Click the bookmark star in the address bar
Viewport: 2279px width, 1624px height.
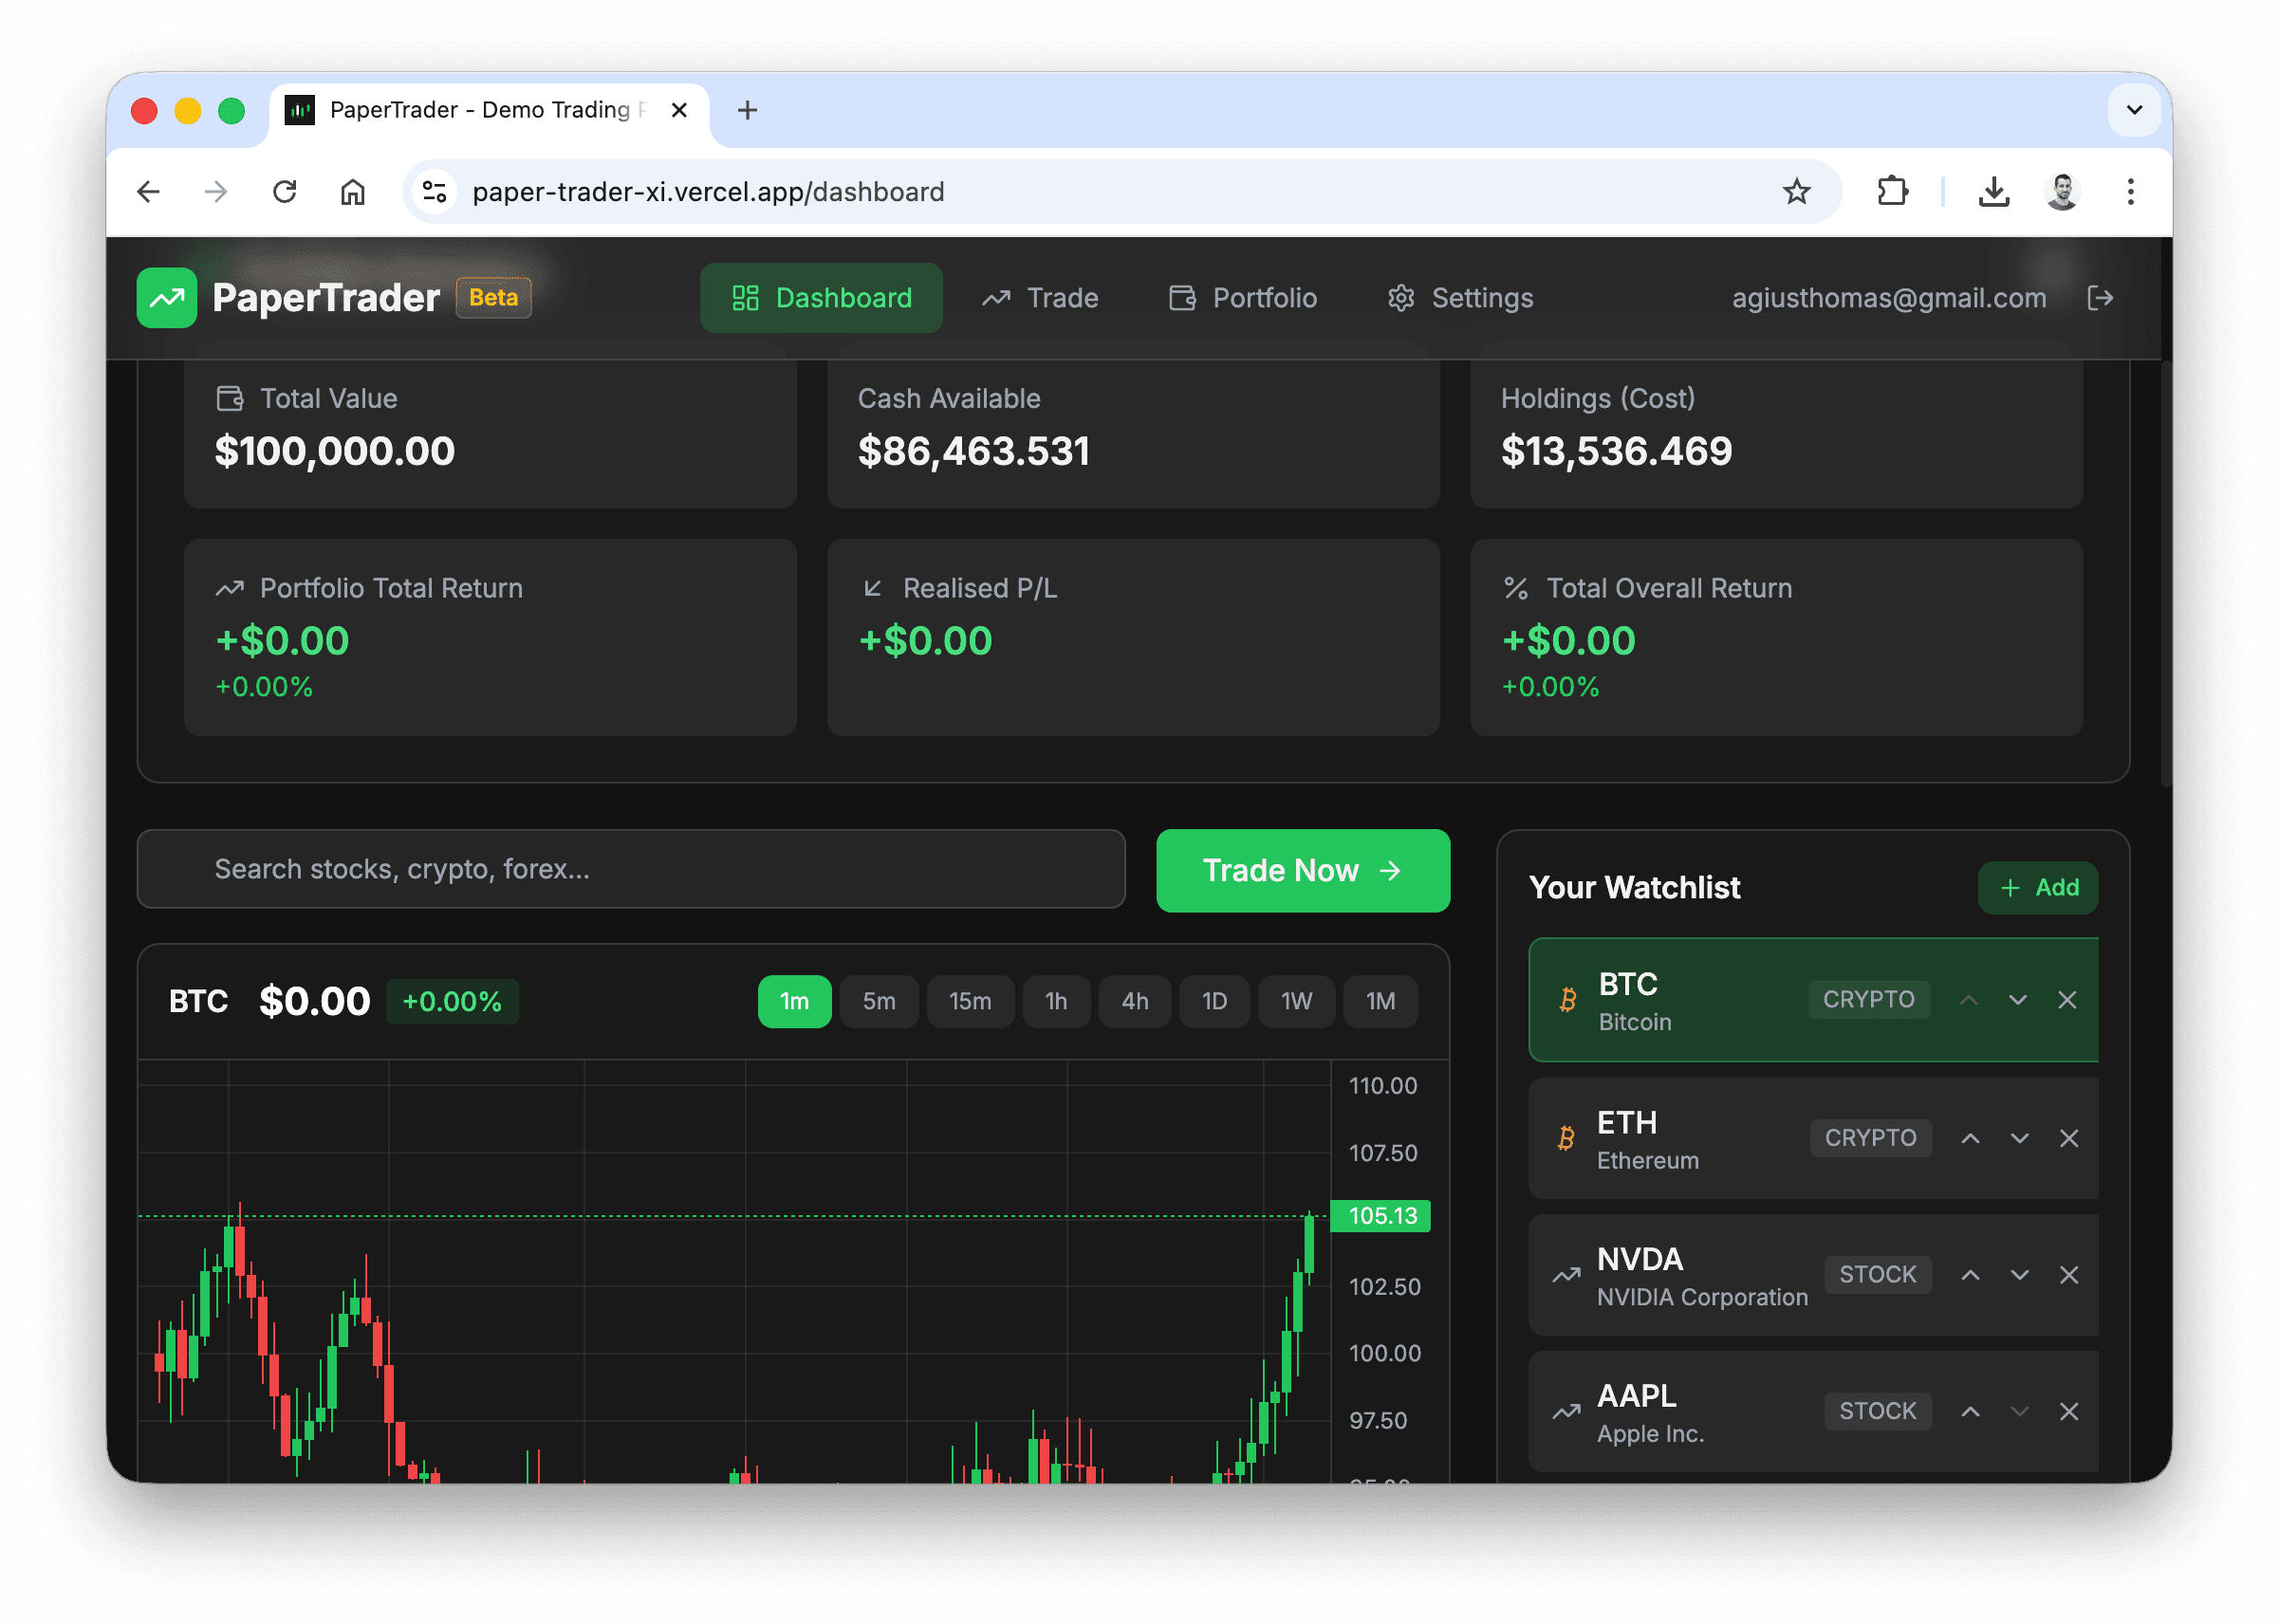click(x=1797, y=191)
